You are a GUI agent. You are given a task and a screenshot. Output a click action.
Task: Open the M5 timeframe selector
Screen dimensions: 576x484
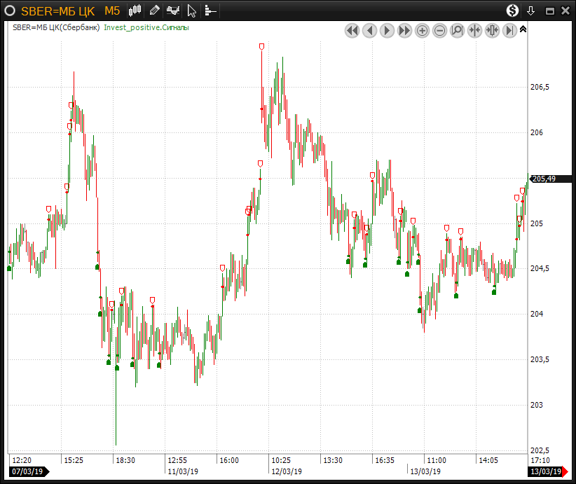coord(112,11)
